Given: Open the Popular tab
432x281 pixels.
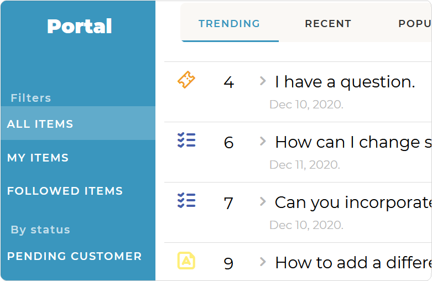Looking at the screenshot, I should pyautogui.click(x=415, y=24).
